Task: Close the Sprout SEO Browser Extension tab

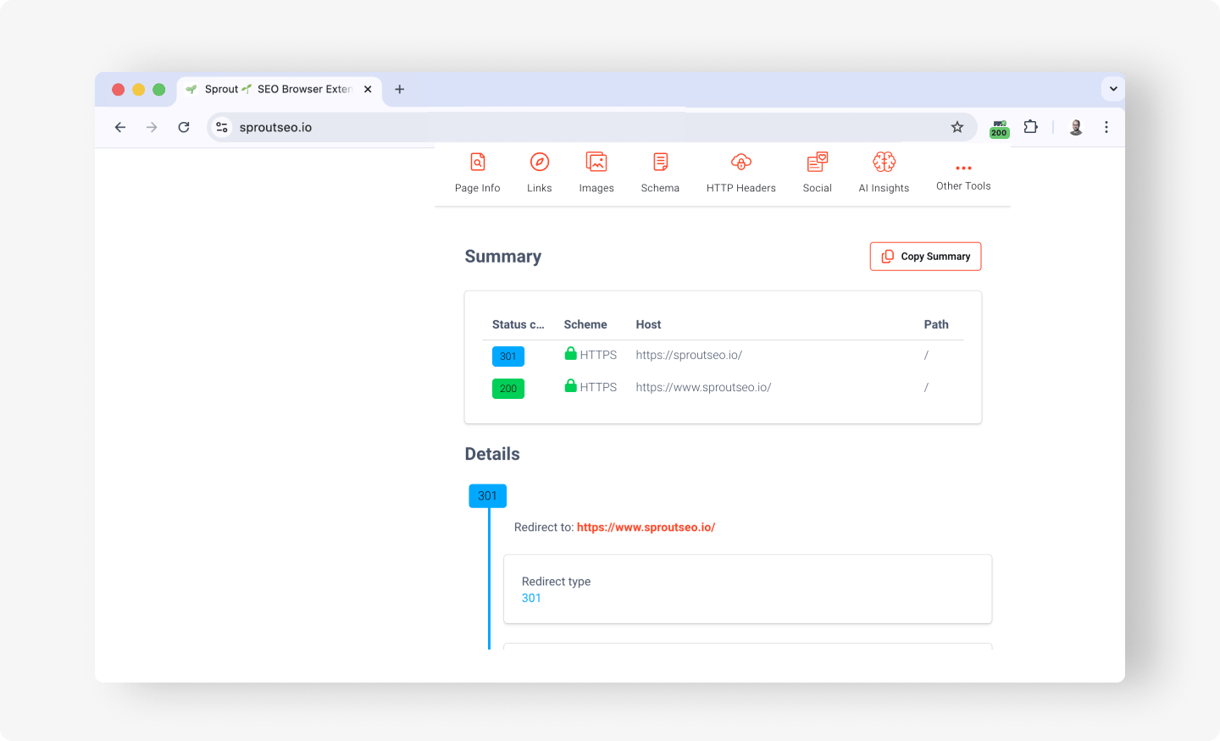Action: click(x=368, y=89)
